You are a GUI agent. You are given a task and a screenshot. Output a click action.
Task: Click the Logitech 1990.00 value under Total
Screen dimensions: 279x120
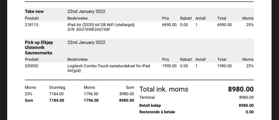coord(224,66)
